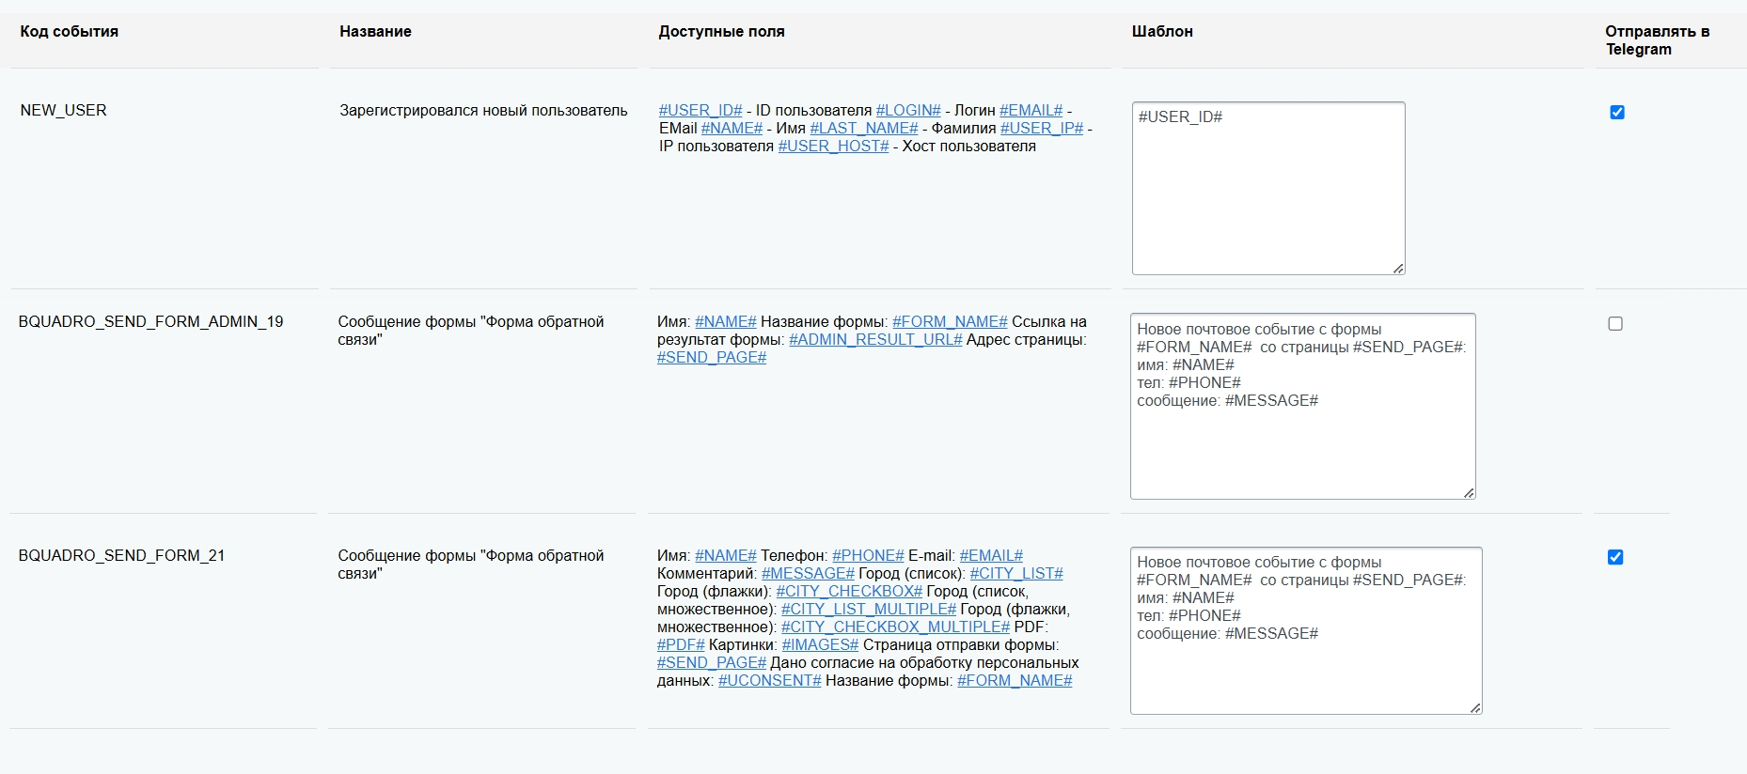Select the #CITY_LIST# link
Viewport: 1747px width, 774px height.
(x=1015, y=574)
